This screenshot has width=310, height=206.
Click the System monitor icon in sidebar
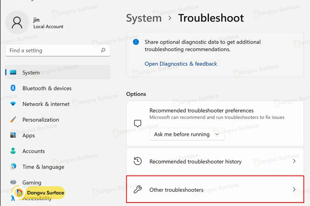coord(13,72)
